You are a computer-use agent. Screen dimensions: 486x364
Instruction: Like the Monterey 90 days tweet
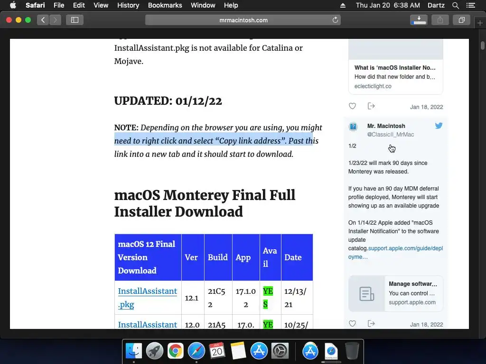pyautogui.click(x=353, y=323)
